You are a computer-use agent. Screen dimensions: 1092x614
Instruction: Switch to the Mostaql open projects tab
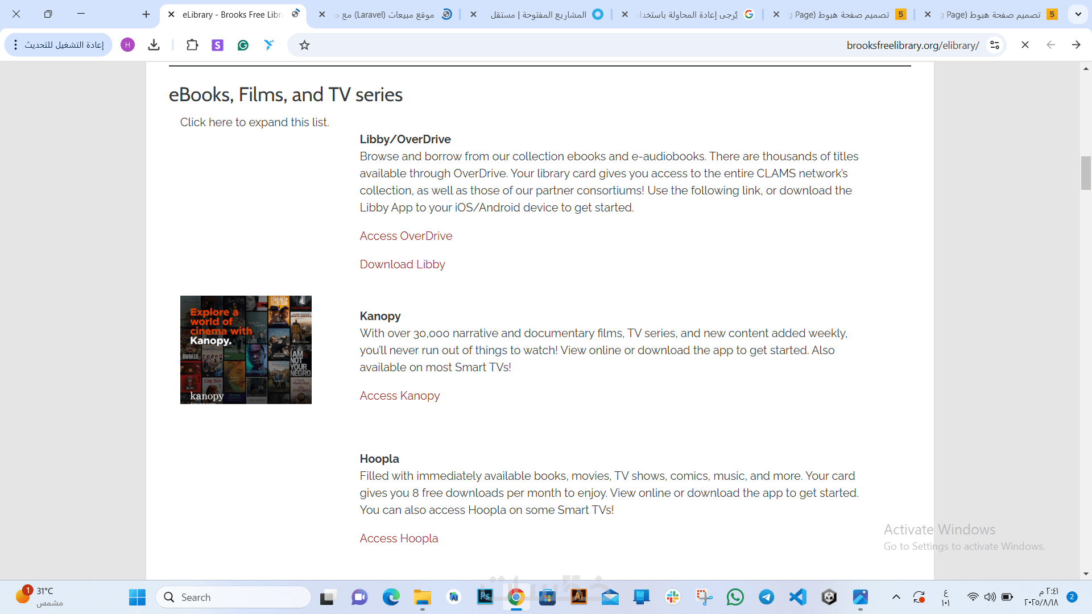pos(540,14)
